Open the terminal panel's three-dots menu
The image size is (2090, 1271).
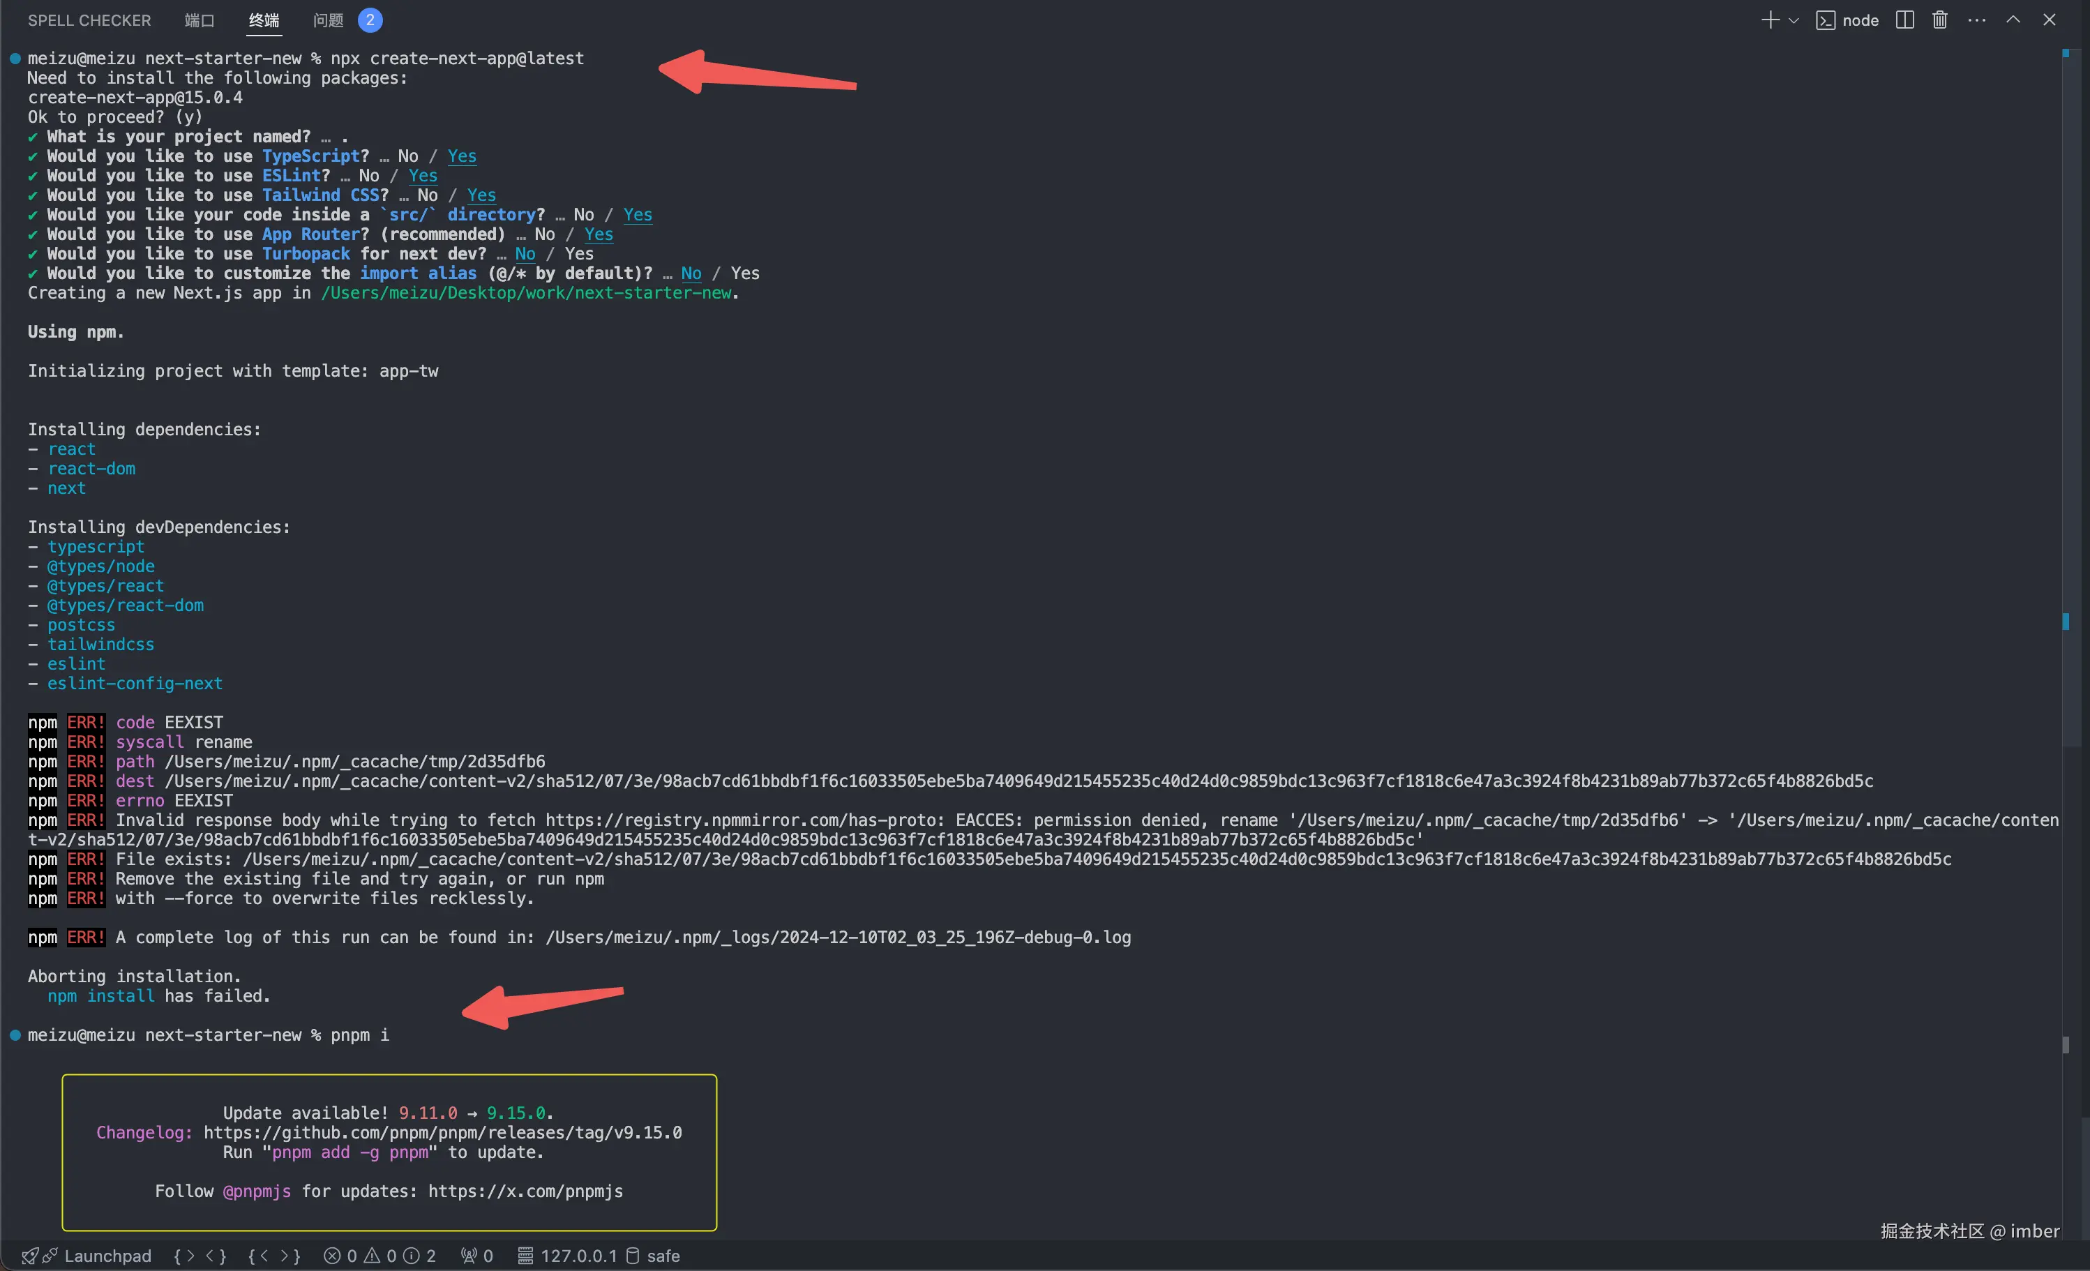(x=1976, y=20)
